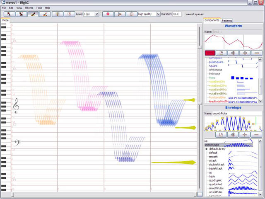This screenshot has height=199, width=265.
Task: Click the tuning fork toolbar icon
Action: coord(58,14)
